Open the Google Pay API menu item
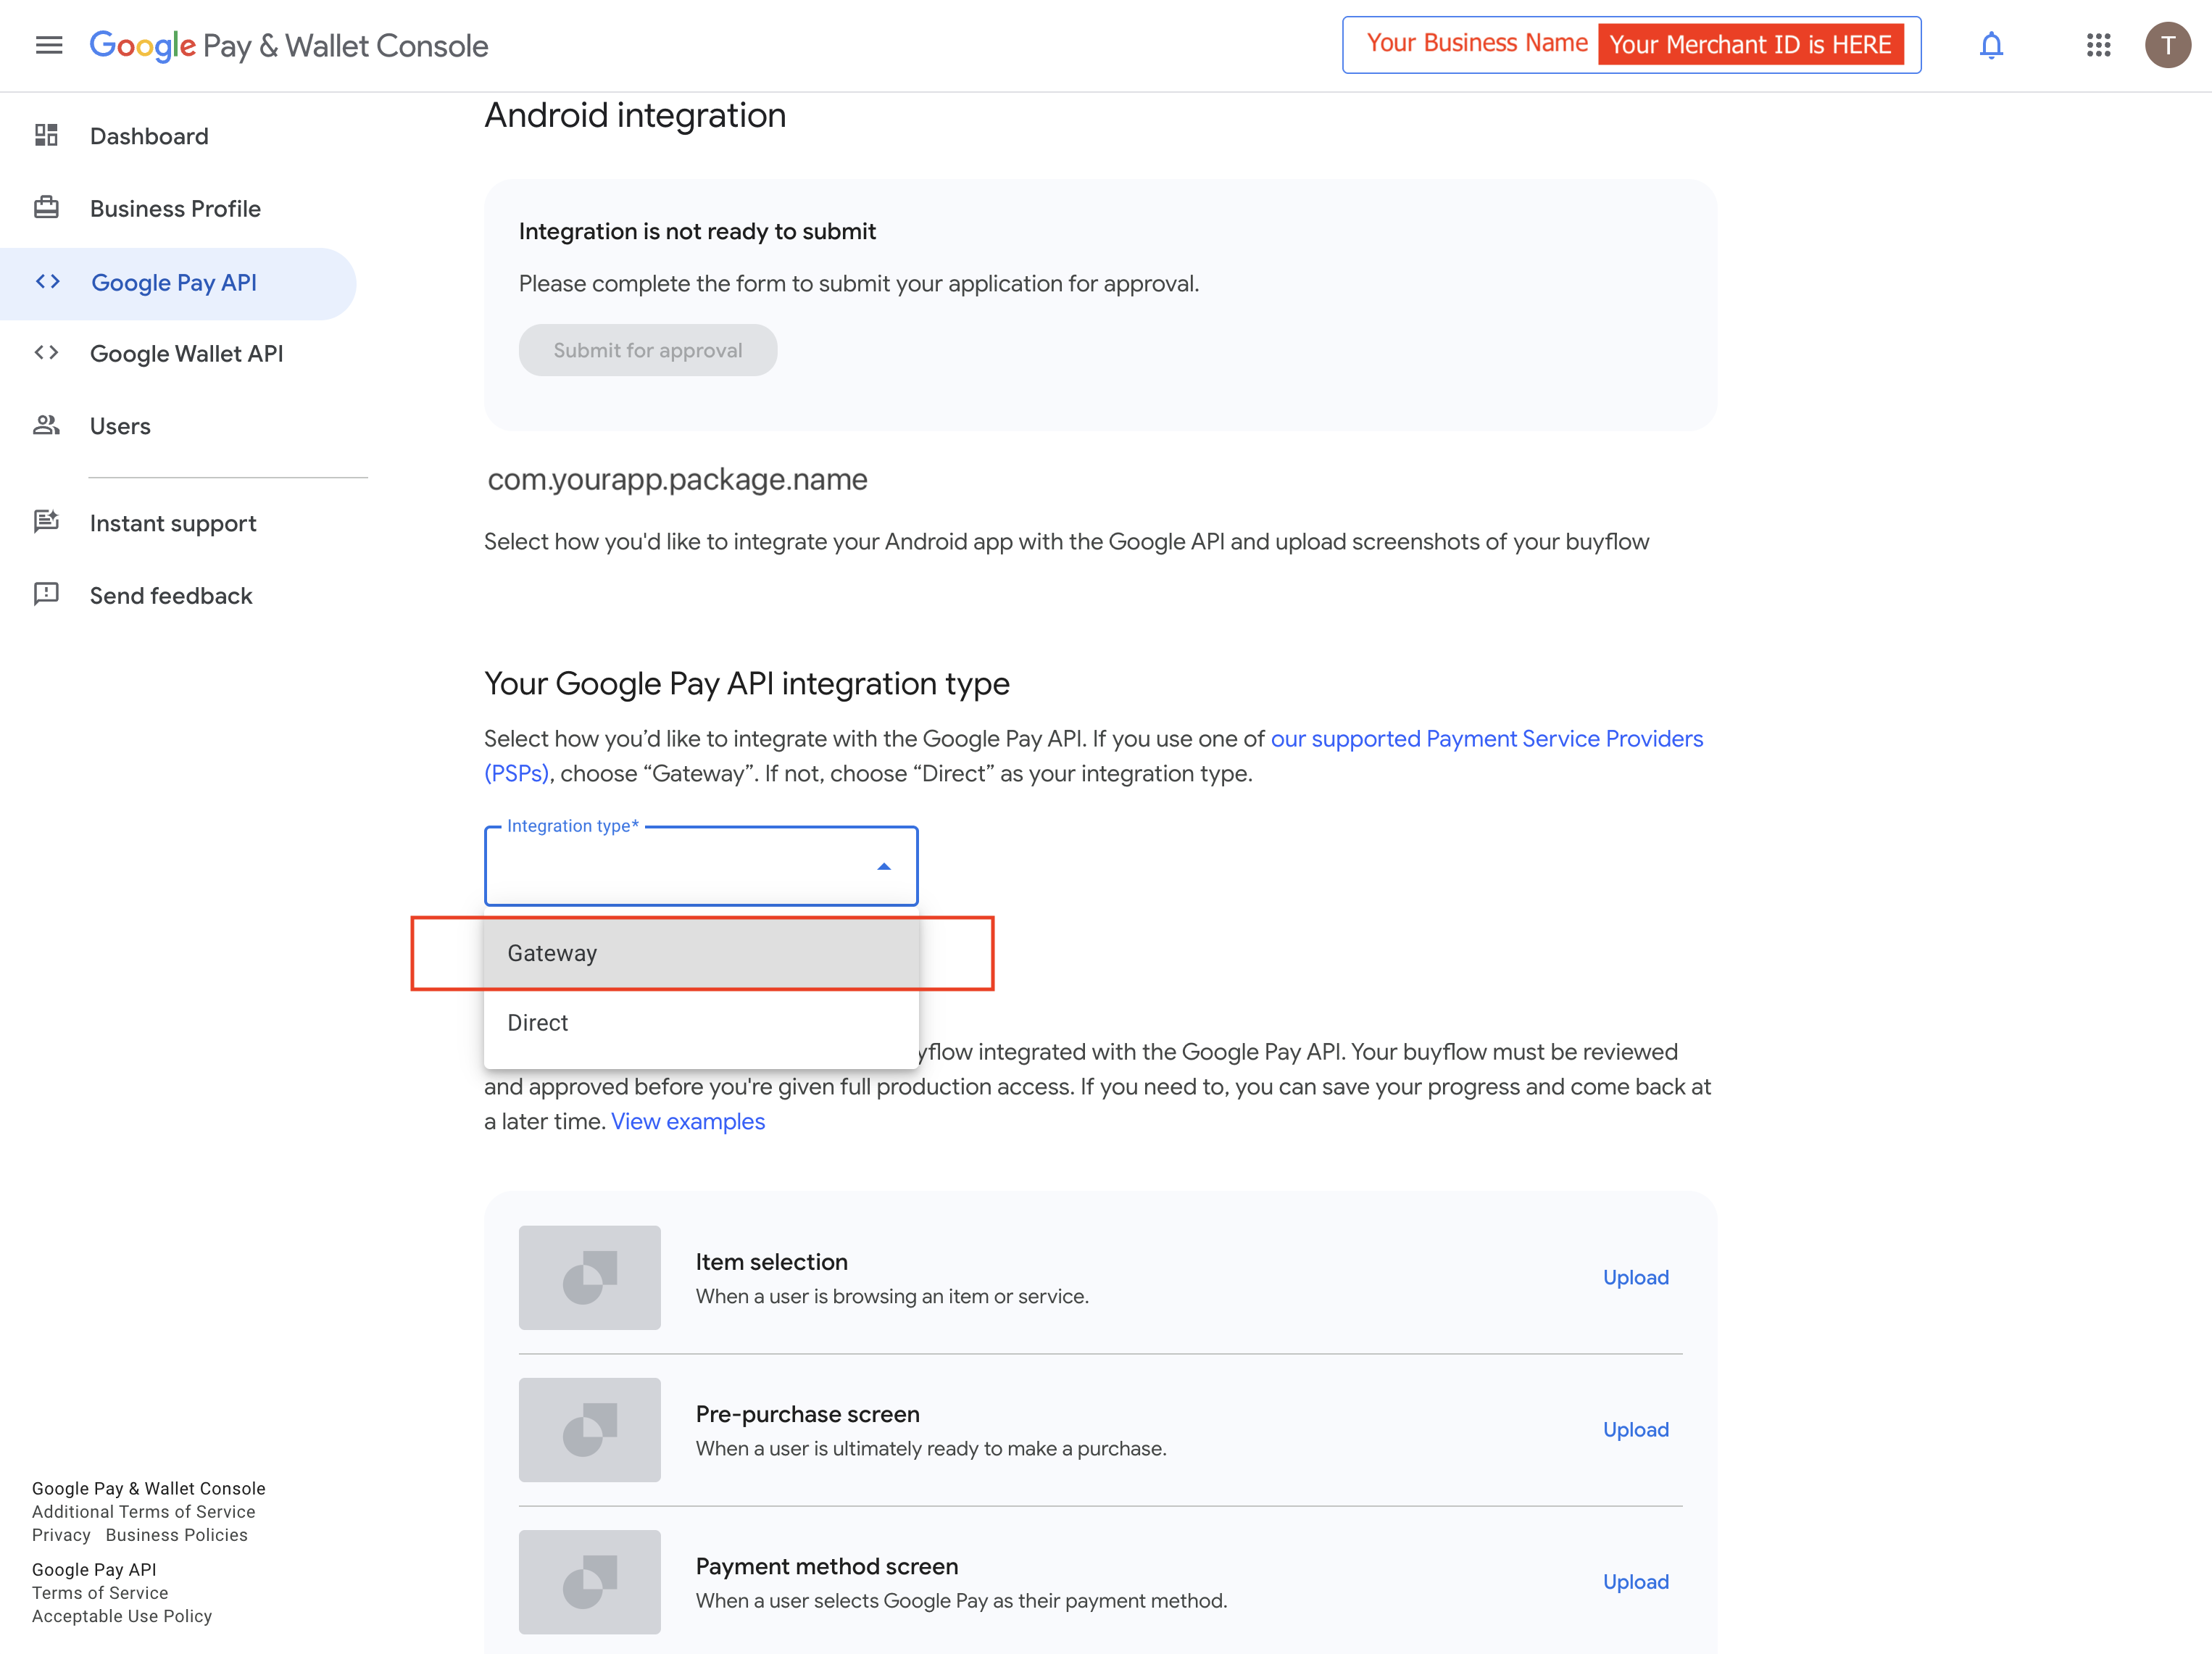The width and height of the screenshot is (2212, 1654). click(x=174, y=283)
